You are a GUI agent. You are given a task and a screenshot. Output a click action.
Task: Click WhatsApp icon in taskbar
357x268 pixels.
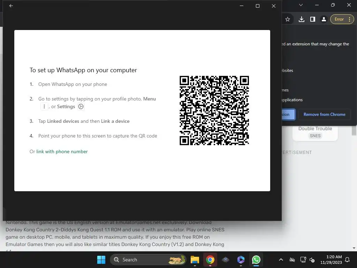[x=256, y=260]
